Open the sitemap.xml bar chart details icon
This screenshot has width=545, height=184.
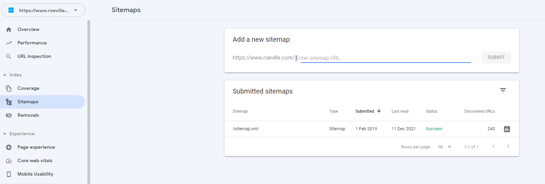507,129
